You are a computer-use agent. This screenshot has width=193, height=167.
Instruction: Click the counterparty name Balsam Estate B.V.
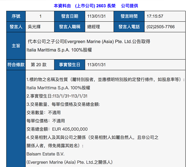click(46, 154)
